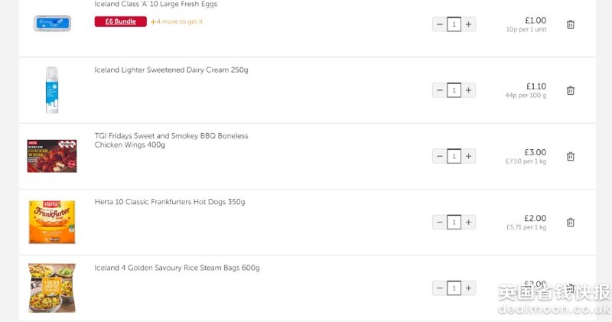The height and width of the screenshot is (322, 612).
Task: Open TGI Fridays Boneless Chicken Wings product link
Action: [x=171, y=140]
